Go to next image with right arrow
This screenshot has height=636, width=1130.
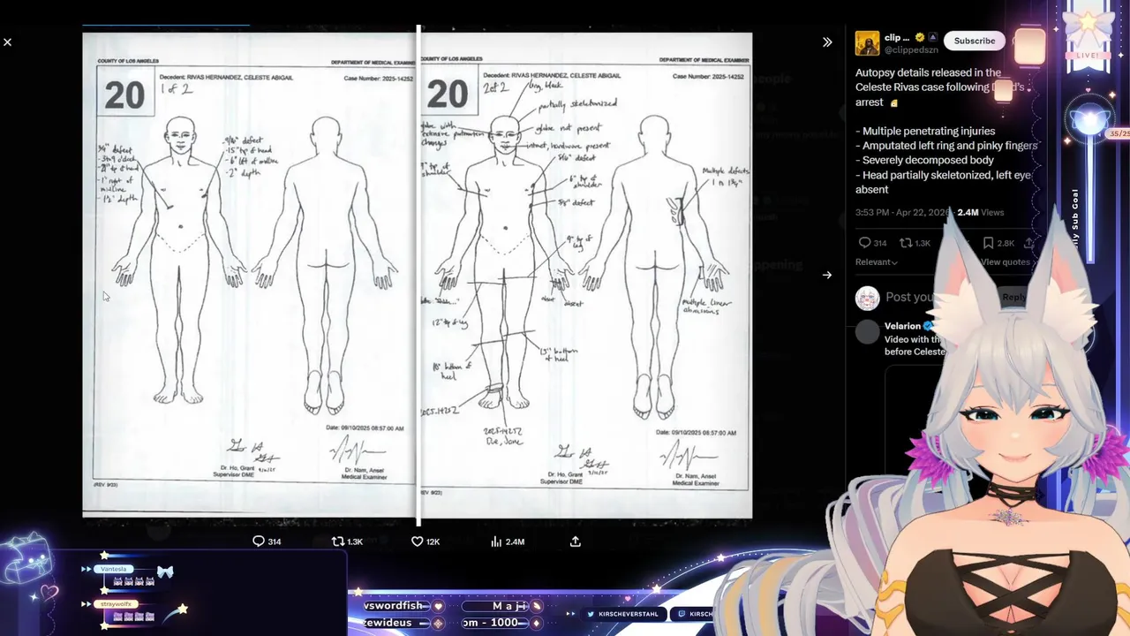827,275
